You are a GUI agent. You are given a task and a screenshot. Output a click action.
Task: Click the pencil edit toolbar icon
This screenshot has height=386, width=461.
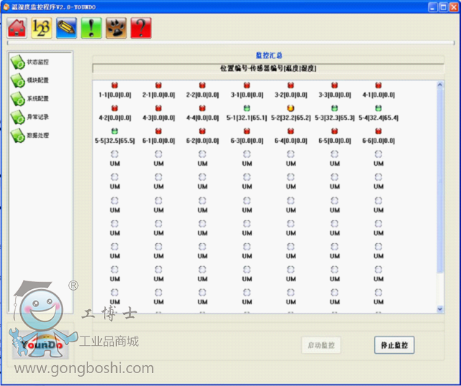(x=67, y=28)
